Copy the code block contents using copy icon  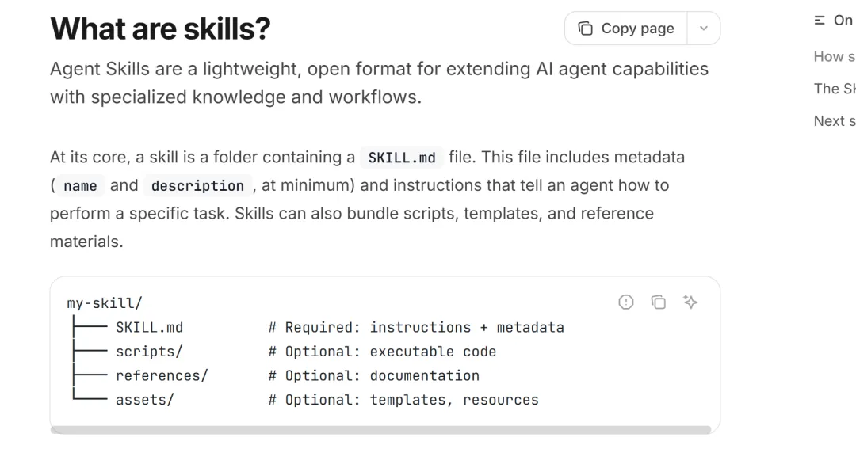659,302
